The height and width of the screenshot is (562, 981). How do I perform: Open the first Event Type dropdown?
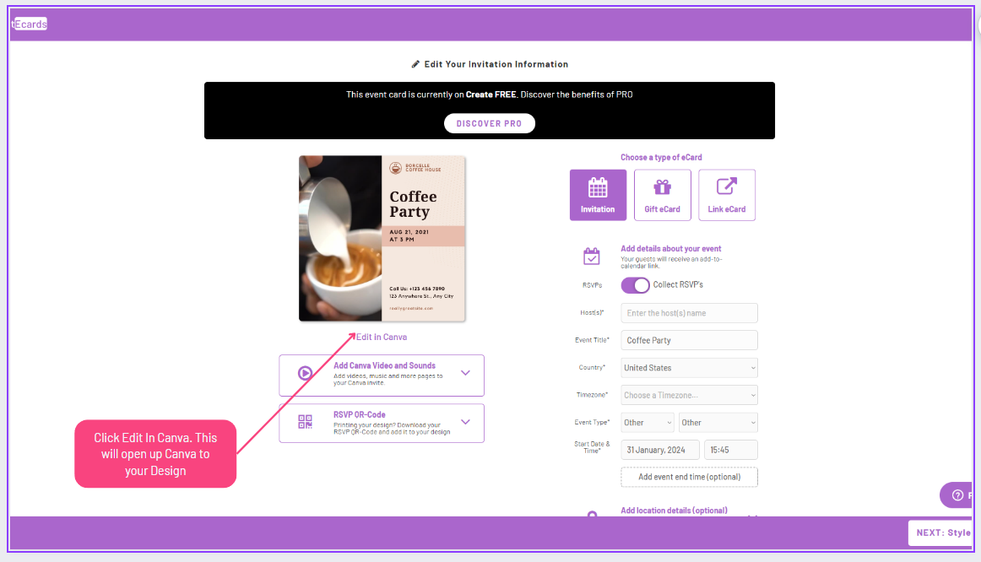pos(647,422)
